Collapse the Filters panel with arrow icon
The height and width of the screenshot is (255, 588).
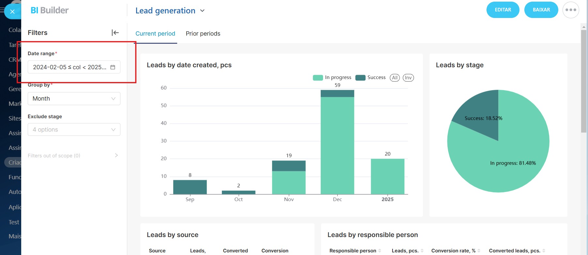115,33
